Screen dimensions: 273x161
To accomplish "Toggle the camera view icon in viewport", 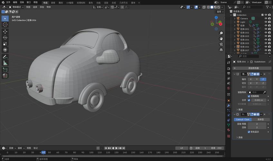I will [x=221, y=44].
